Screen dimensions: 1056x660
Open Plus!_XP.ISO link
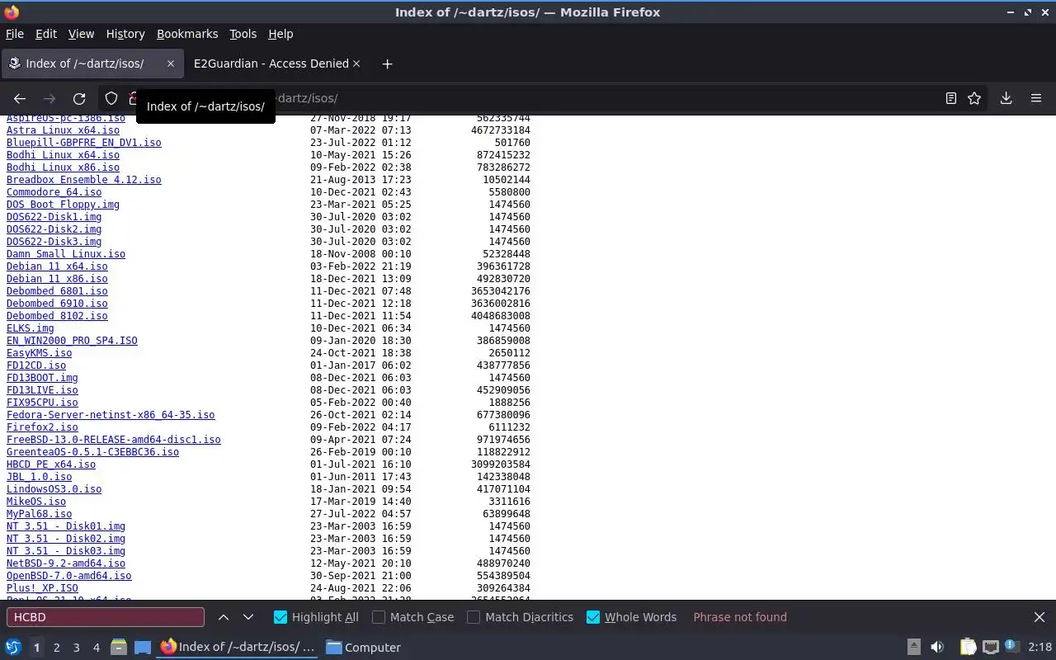(x=42, y=588)
